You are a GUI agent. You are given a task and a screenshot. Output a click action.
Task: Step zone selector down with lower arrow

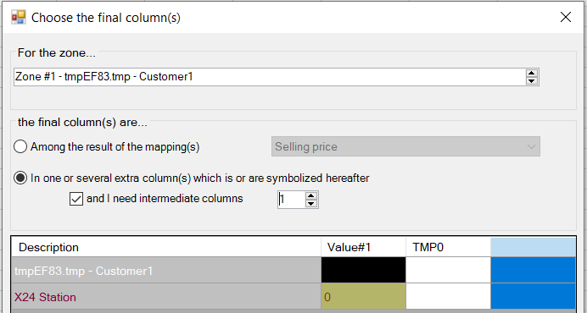pos(532,80)
